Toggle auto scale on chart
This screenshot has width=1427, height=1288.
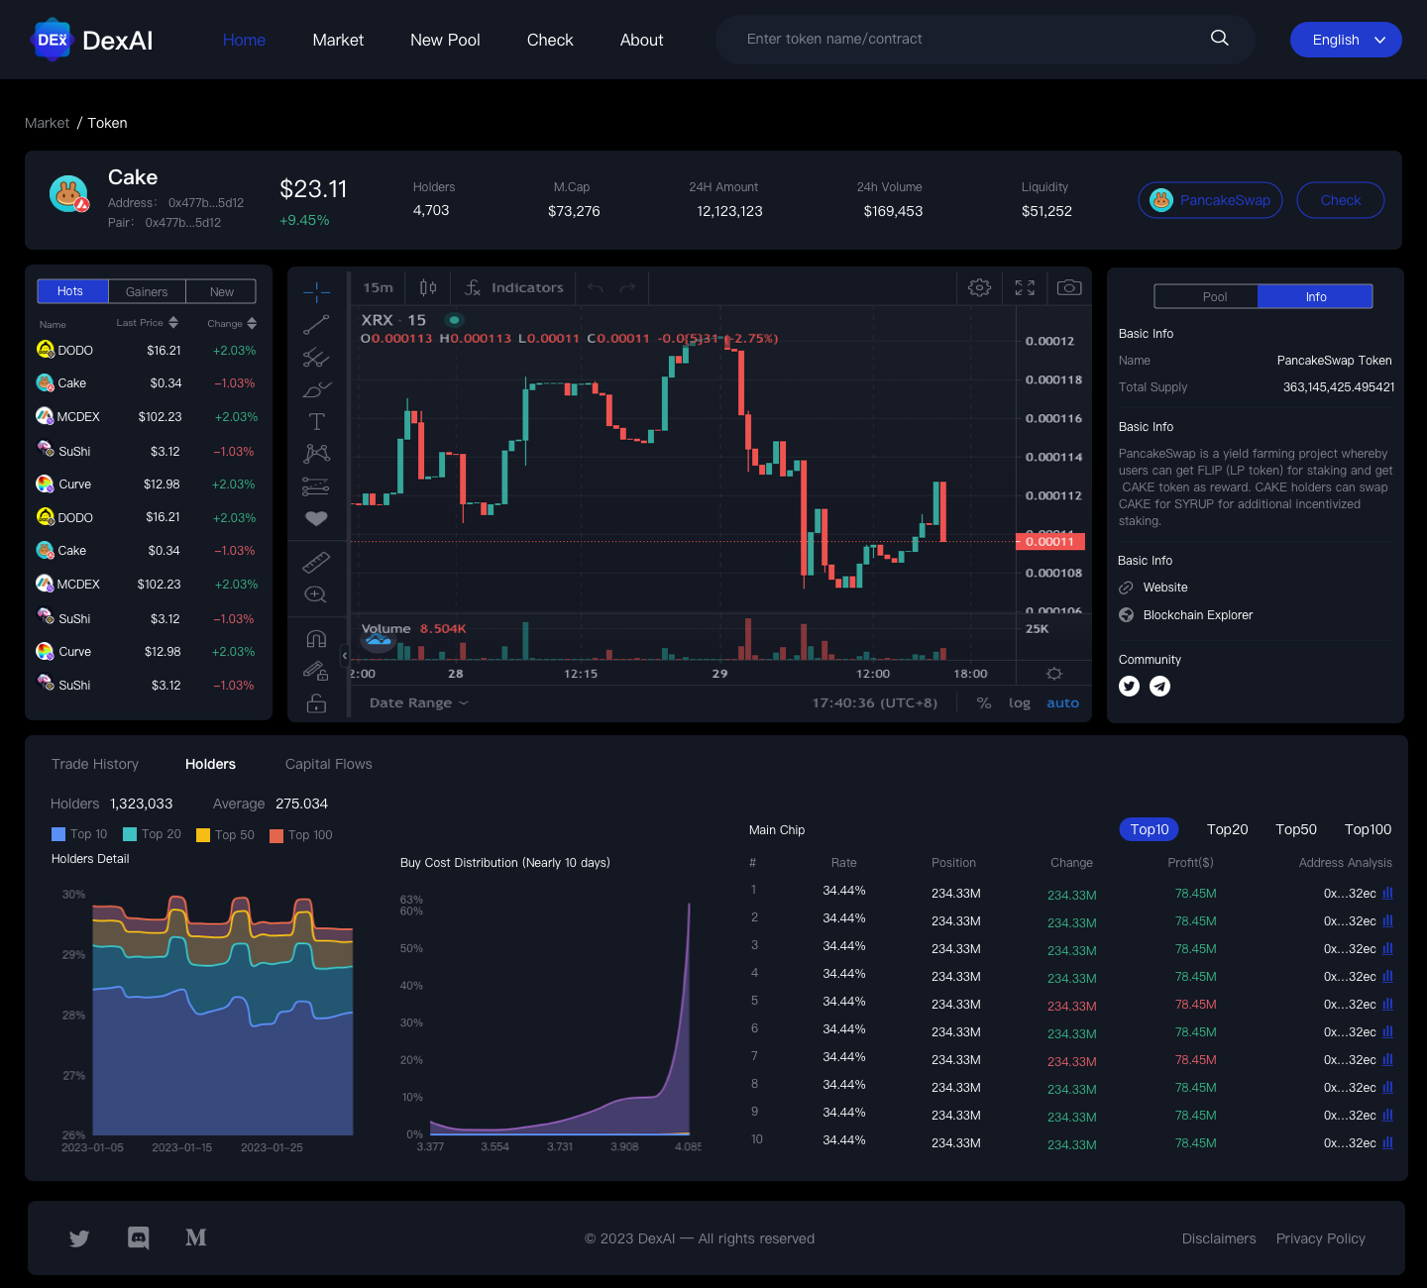click(x=1062, y=703)
